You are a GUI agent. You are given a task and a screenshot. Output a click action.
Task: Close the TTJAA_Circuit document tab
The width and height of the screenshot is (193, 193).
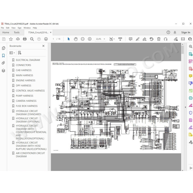click(x=50, y=33)
